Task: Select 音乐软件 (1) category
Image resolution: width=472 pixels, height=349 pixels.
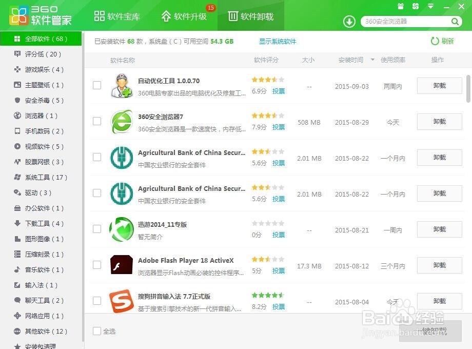Action: tap(41, 269)
